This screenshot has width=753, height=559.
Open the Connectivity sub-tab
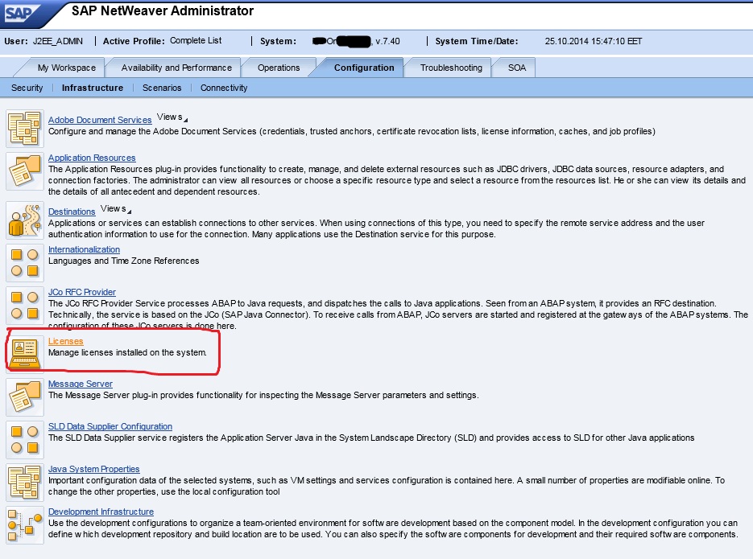(x=224, y=88)
